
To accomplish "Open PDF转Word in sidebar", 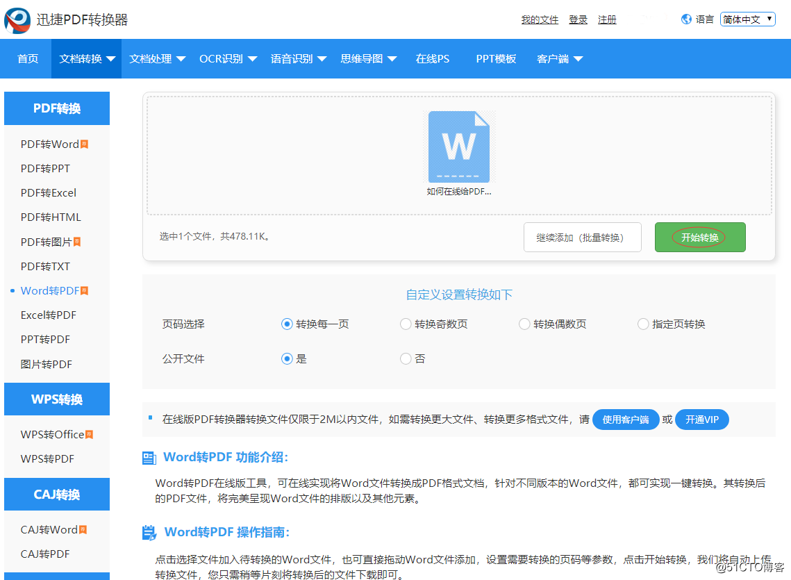I will (x=50, y=144).
